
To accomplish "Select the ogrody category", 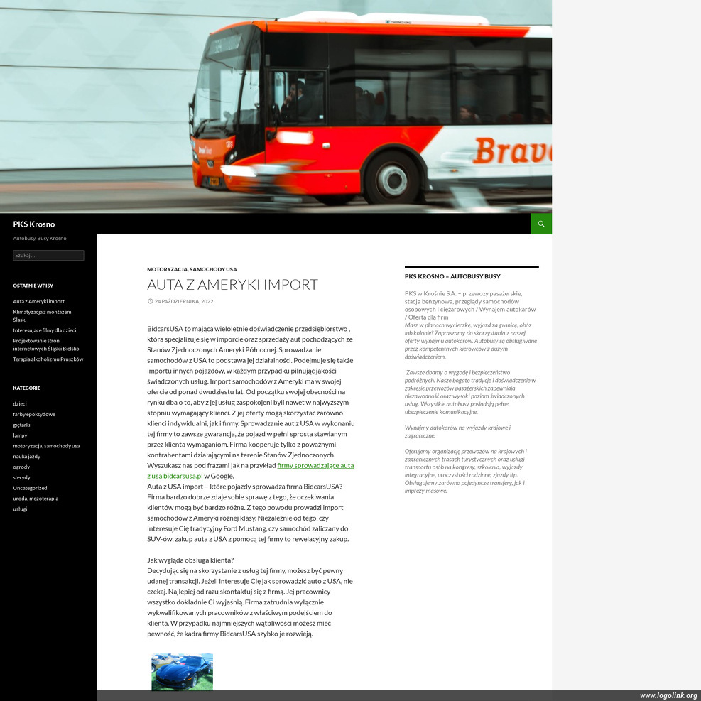I will point(21,467).
